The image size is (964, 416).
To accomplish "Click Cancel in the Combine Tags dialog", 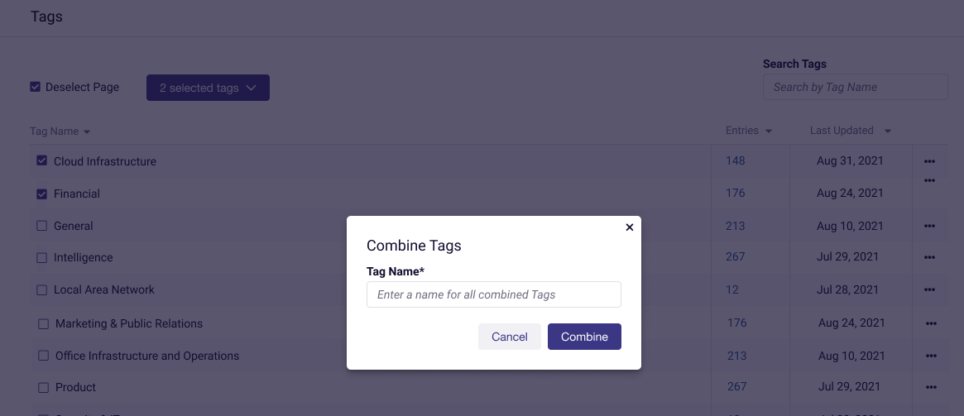I will (509, 337).
